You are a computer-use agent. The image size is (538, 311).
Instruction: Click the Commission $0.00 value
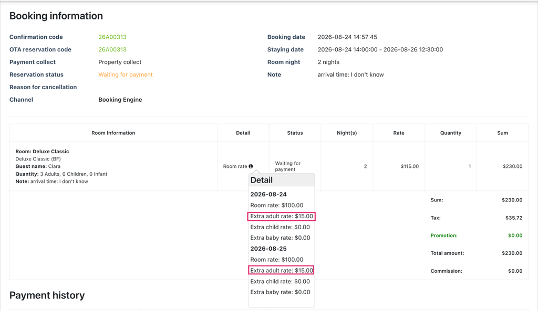515,271
